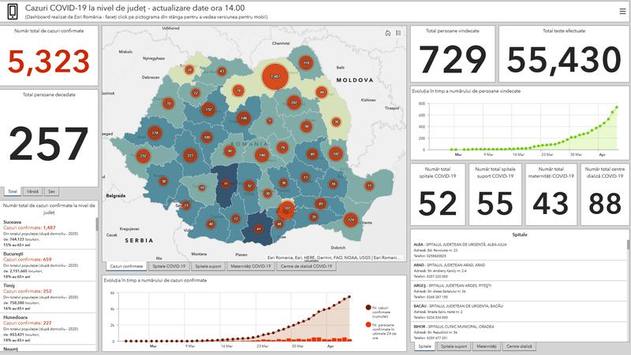This screenshot has height=355, width=631.
Task: Select the Timiș 252 cluster marker
Action: click(x=143, y=156)
